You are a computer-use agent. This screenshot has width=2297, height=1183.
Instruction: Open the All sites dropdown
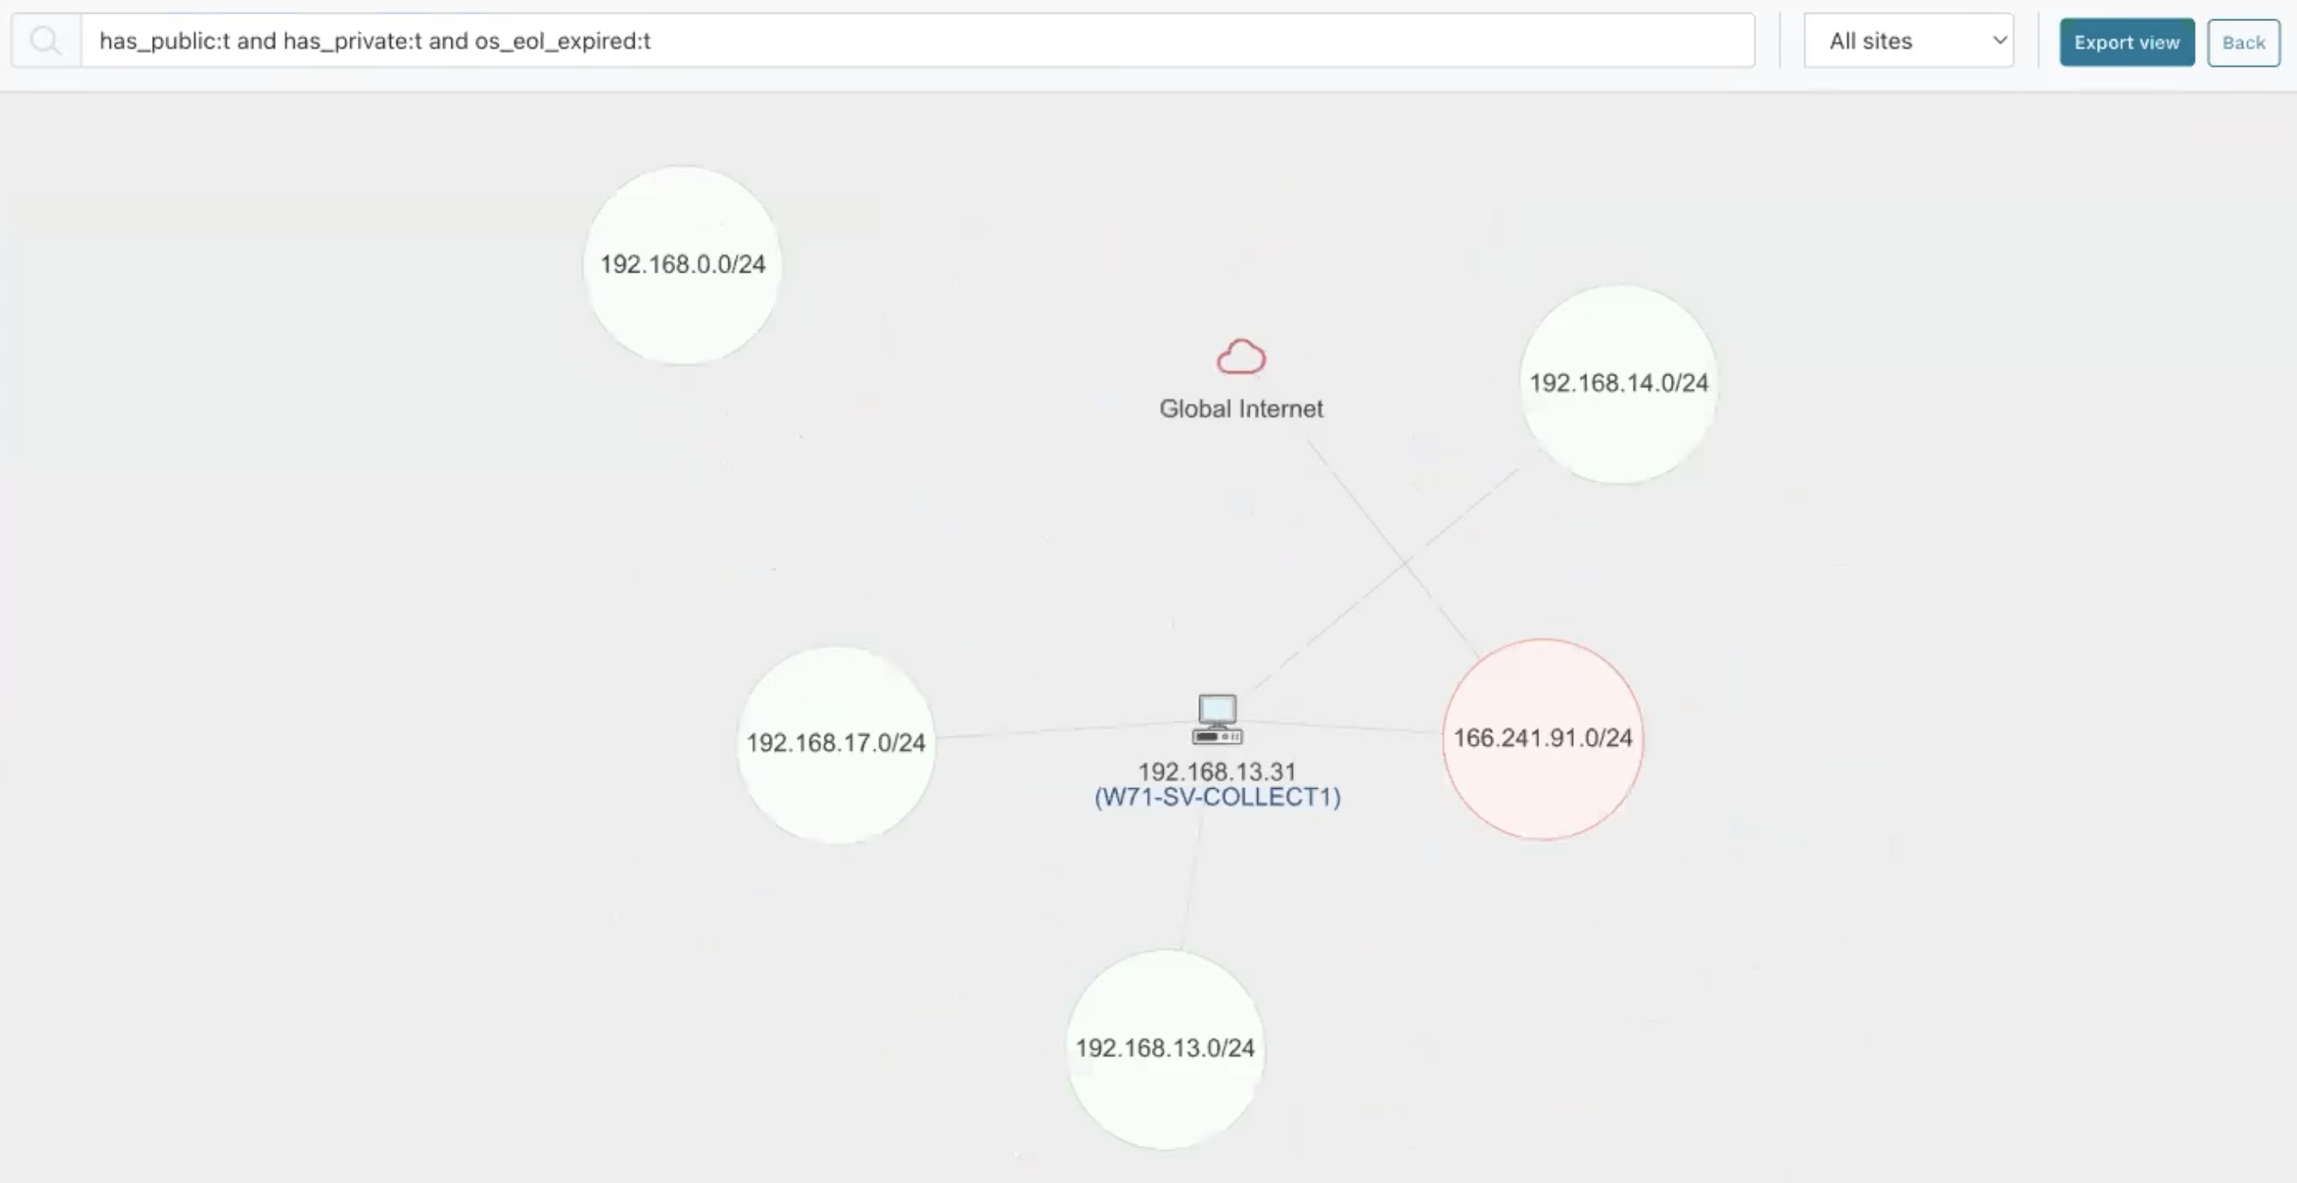tap(1908, 41)
